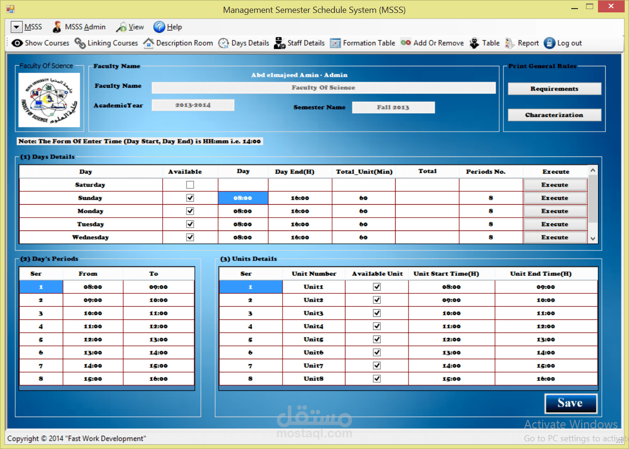Click the application icon in the title bar
This screenshot has width=629, height=449.
click(x=10, y=9)
